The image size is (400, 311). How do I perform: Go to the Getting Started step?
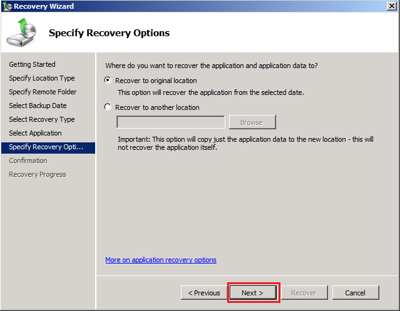coord(32,64)
